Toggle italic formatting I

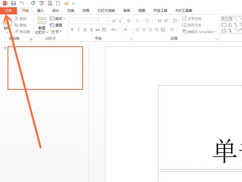click(x=78, y=30)
